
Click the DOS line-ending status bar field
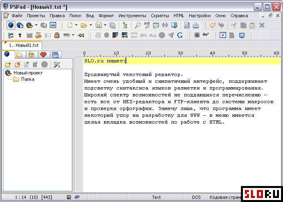point(196,197)
